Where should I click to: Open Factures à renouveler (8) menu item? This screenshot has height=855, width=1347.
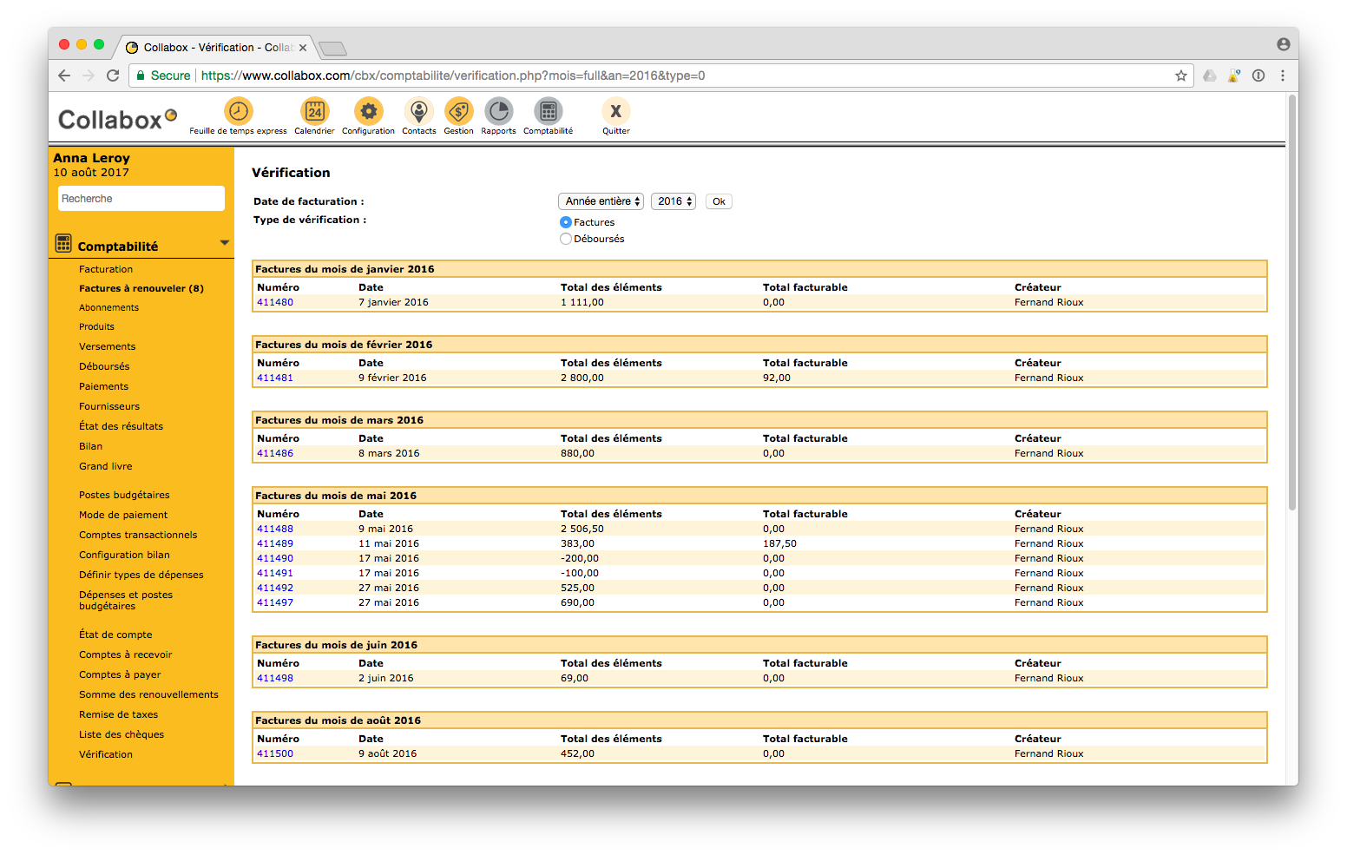tap(141, 288)
